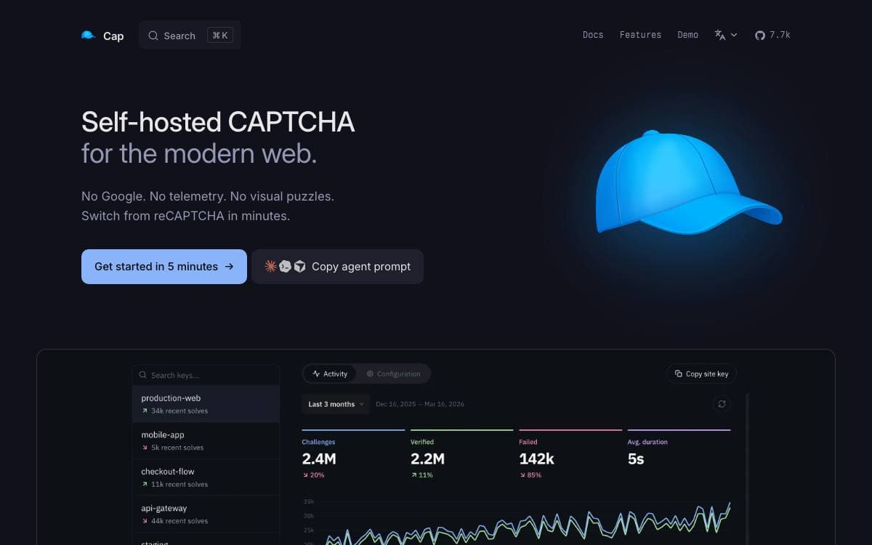The image size is (872, 545).
Task: Click the 44k recent solves text
Action: [x=179, y=521]
